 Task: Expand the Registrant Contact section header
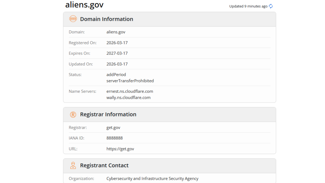[104, 165]
